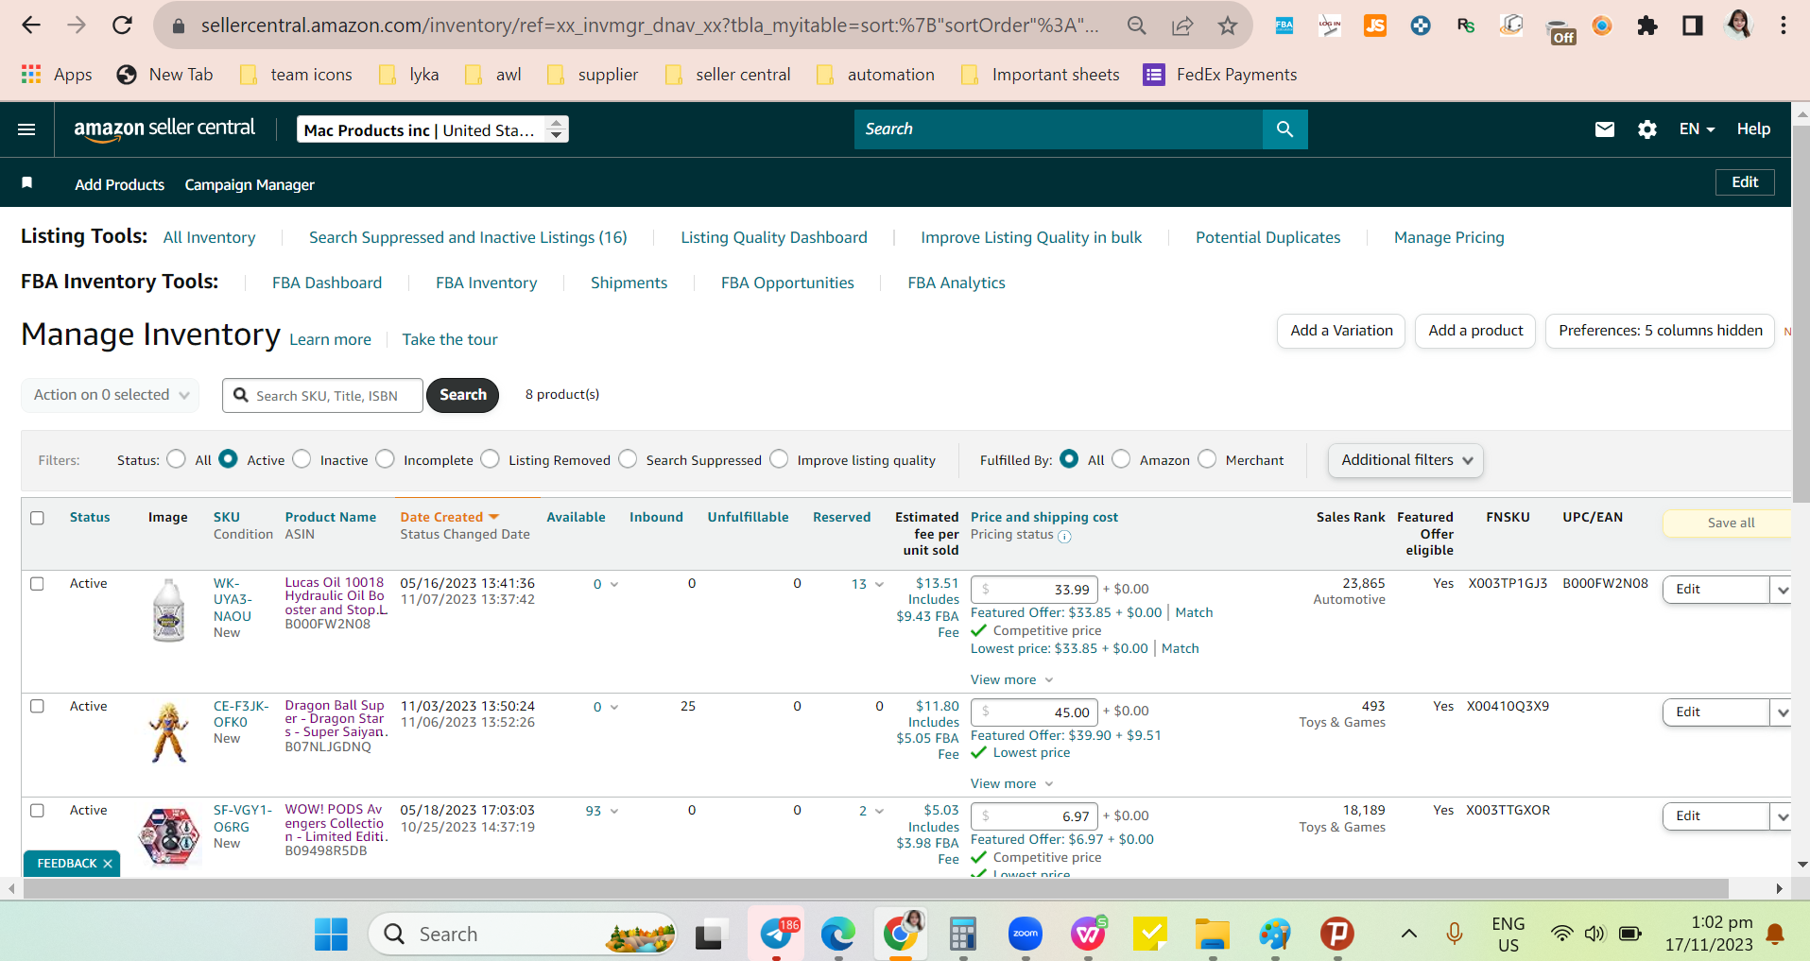This screenshot has height=961, width=1810.
Task: Click the black Search button for SKUs
Action: click(x=462, y=395)
